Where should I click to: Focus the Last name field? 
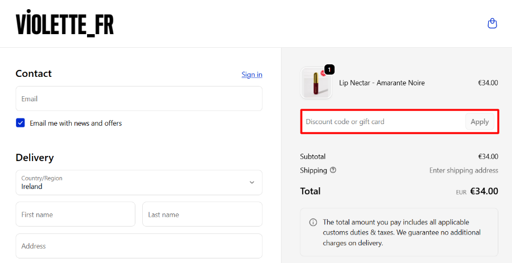[202, 214]
